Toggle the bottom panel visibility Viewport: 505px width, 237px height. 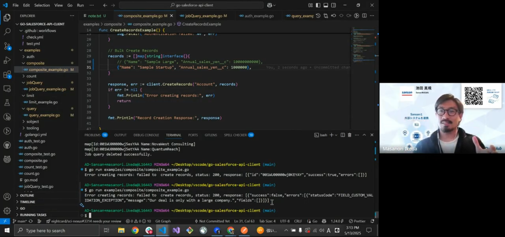pyautogui.click(x=325, y=5)
